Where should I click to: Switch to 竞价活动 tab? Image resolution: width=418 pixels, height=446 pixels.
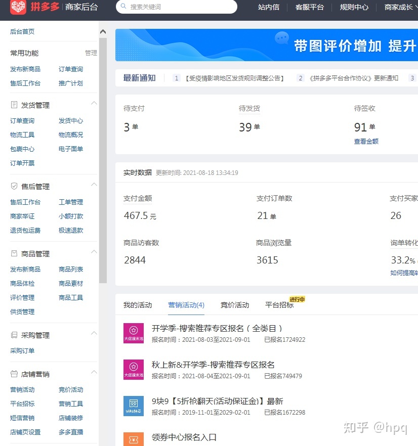pos(235,305)
